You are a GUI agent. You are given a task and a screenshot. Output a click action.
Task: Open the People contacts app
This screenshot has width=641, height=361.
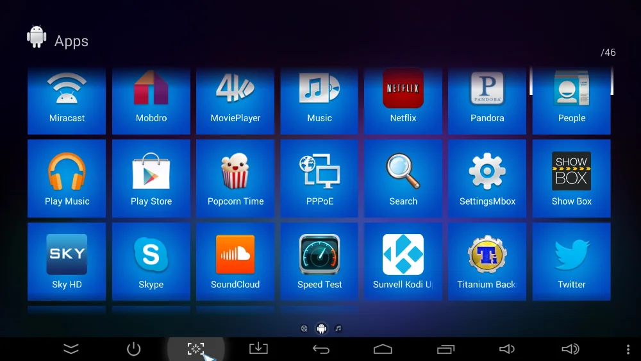[572, 101]
